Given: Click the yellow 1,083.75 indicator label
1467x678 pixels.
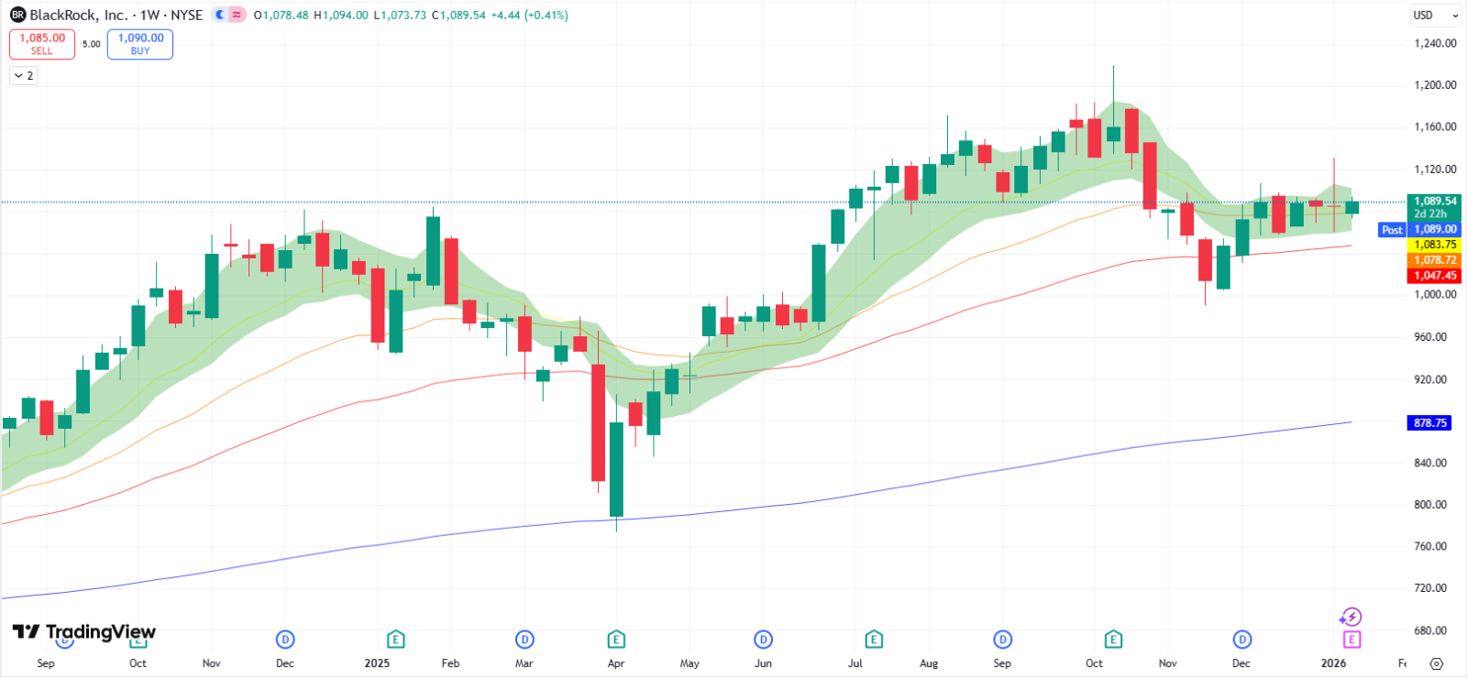Looking at the screenshot, I should pyautogui.click(x=1433, y=245).
